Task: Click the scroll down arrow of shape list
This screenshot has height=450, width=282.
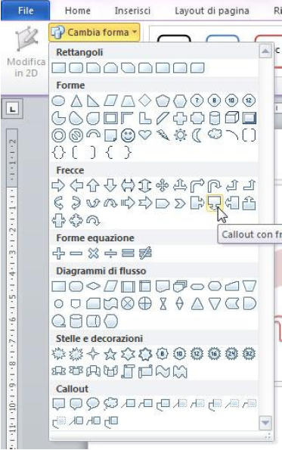Action: coord(265,423)
